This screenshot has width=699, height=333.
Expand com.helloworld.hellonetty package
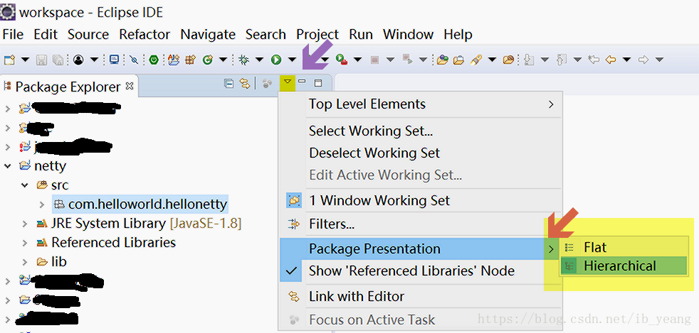[x=42, y=204]
